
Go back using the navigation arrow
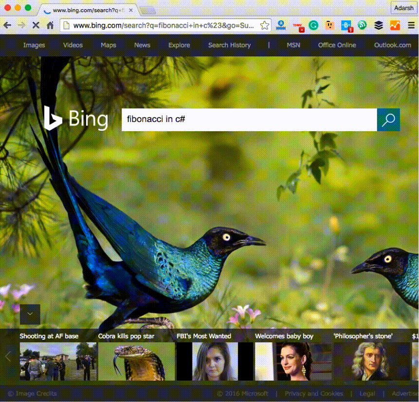7,25
